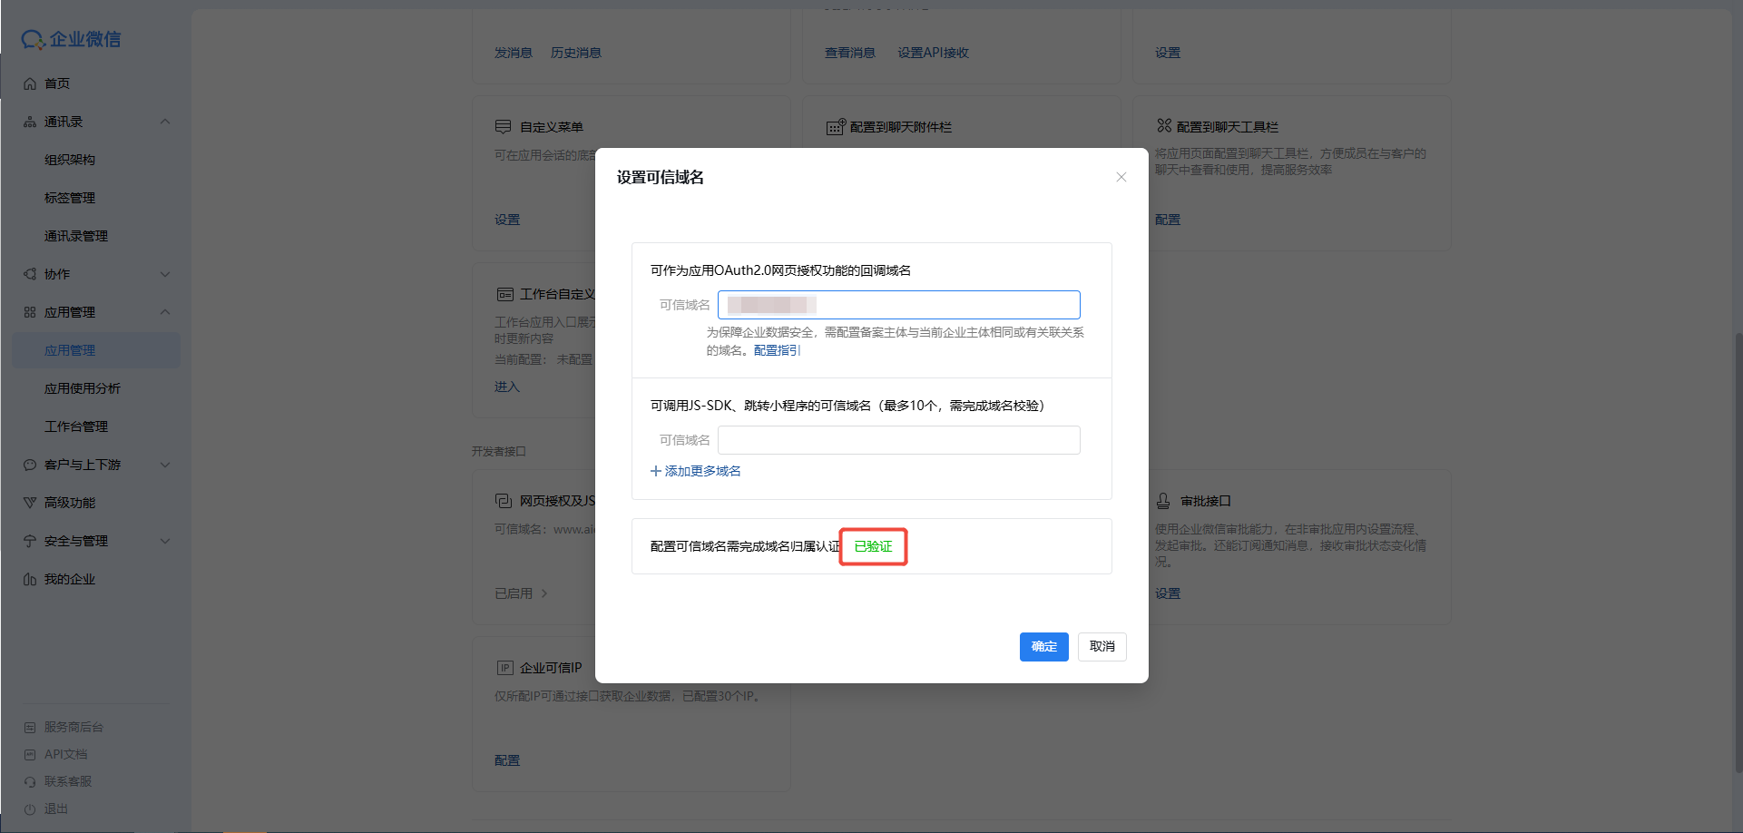
Task: Click the 安全与管理 umbrella icon
Action: pyautogui.click(x=30, y=541)
